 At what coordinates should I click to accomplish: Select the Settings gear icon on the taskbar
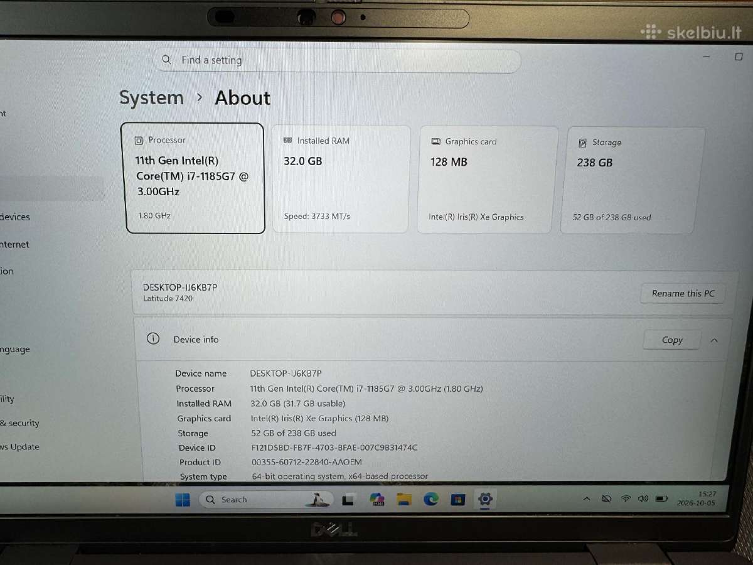(485, 499)
